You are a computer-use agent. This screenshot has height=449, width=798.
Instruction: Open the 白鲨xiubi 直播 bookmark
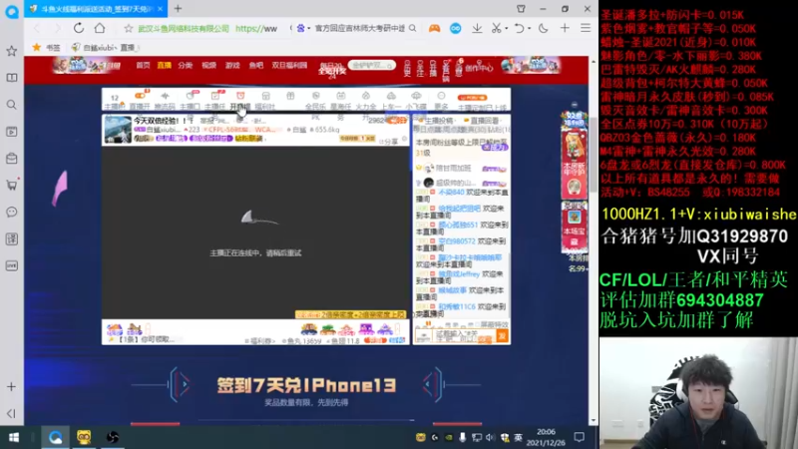coord(105,47)
